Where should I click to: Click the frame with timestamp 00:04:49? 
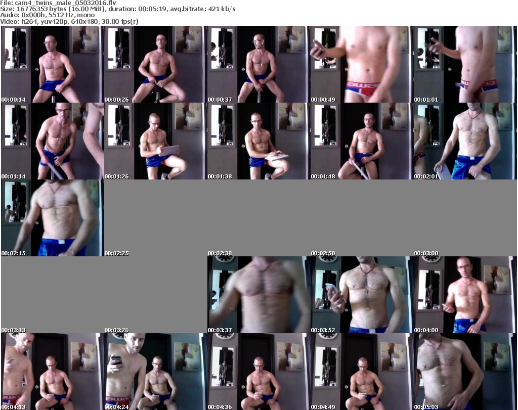pos(362,372)
